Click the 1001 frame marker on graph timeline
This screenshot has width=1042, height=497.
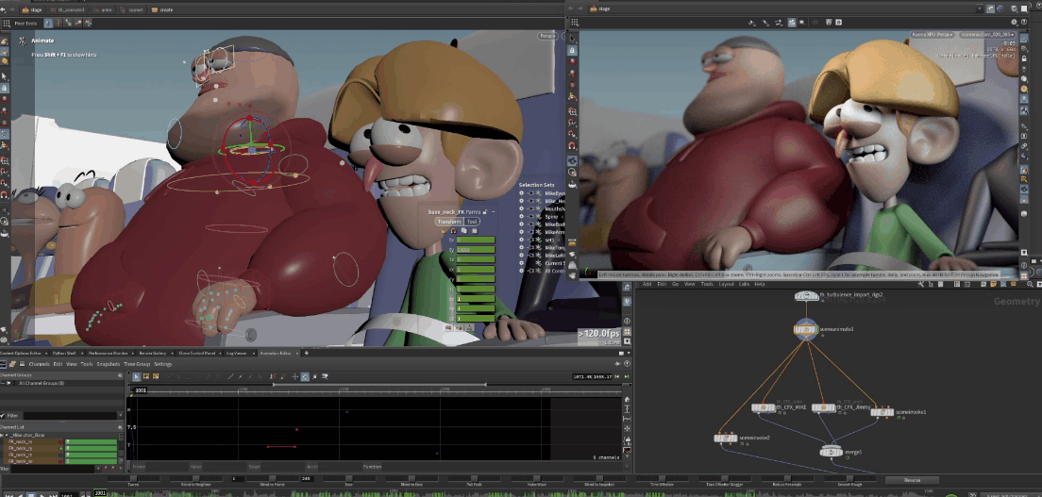(142, 390)
